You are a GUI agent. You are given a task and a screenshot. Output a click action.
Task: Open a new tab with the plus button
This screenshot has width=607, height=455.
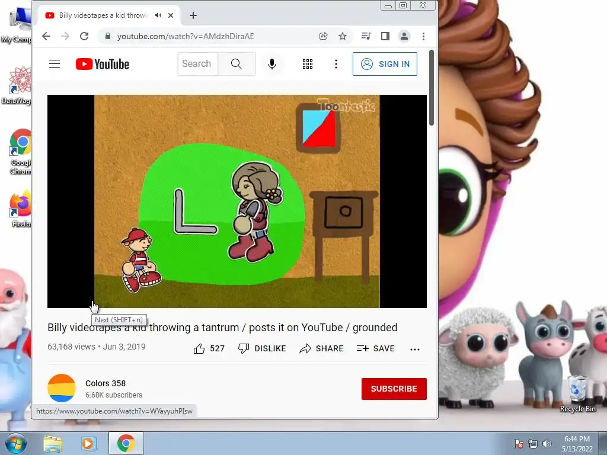193,15
